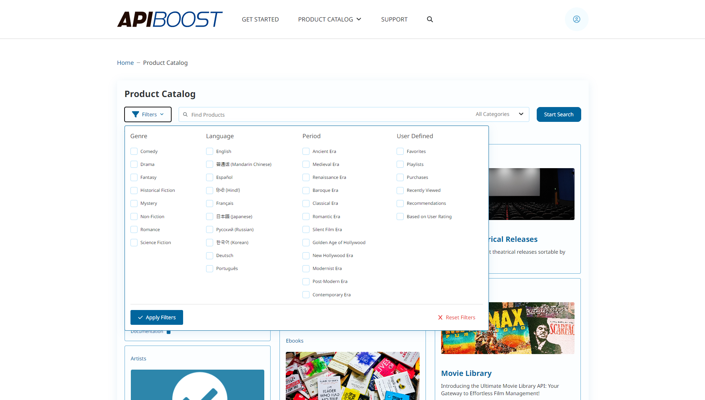Image resolution: width=705 pixels, height=400 pixels.
Task: Enable the Based on User Rating checkbox
Action: 400,217
